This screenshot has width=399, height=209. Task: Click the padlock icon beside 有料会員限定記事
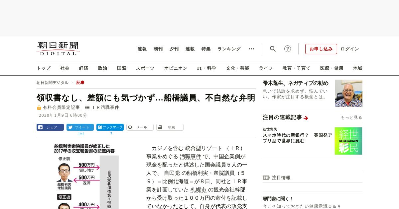[39, 107]
